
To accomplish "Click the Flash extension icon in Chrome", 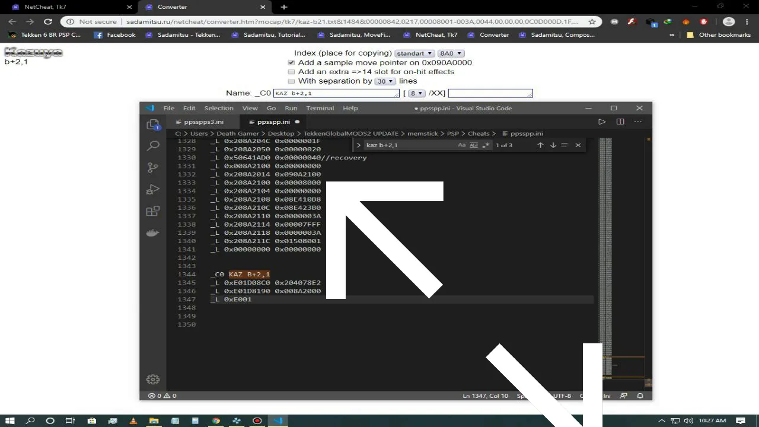I will [x=632, y=21].
